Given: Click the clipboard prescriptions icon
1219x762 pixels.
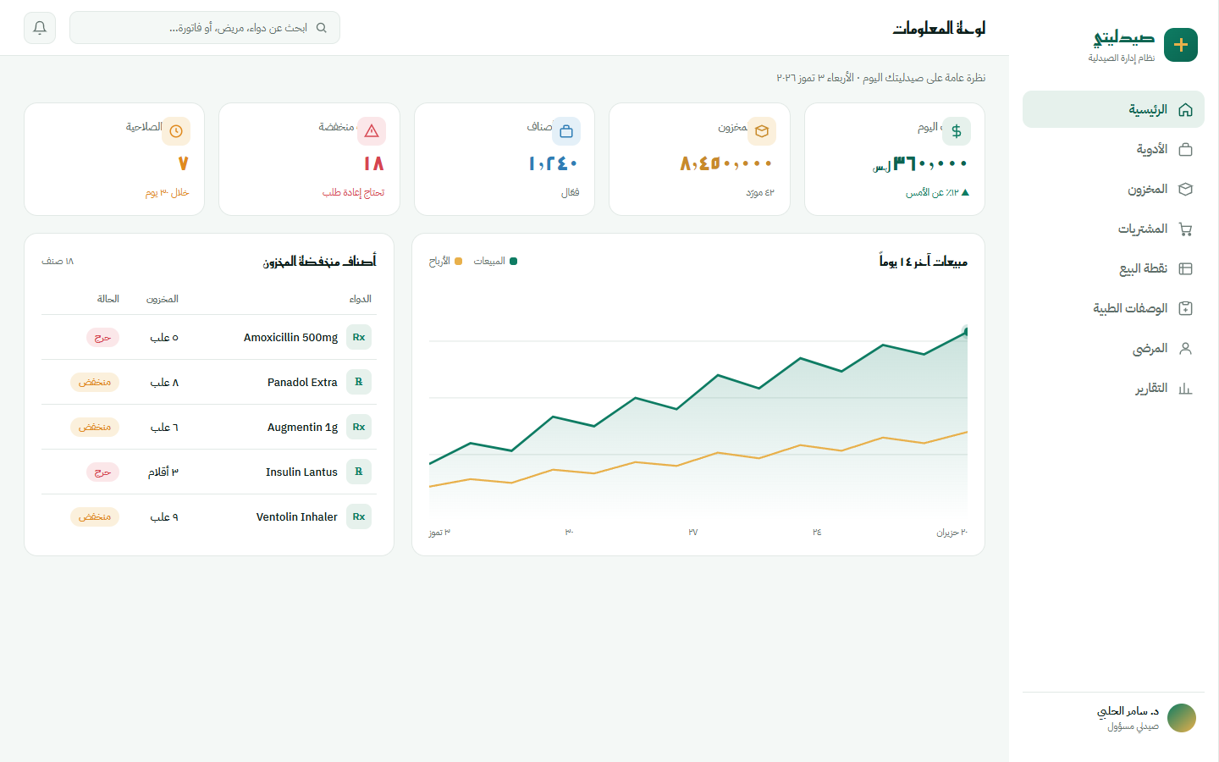Looking at the screenshot, I should point(1185,308).
